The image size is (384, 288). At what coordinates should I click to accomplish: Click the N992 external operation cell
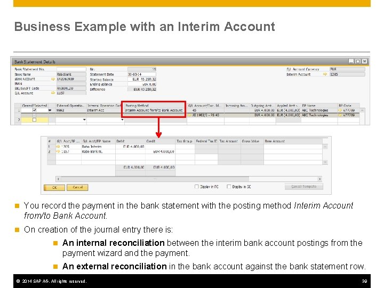(71, 110)
